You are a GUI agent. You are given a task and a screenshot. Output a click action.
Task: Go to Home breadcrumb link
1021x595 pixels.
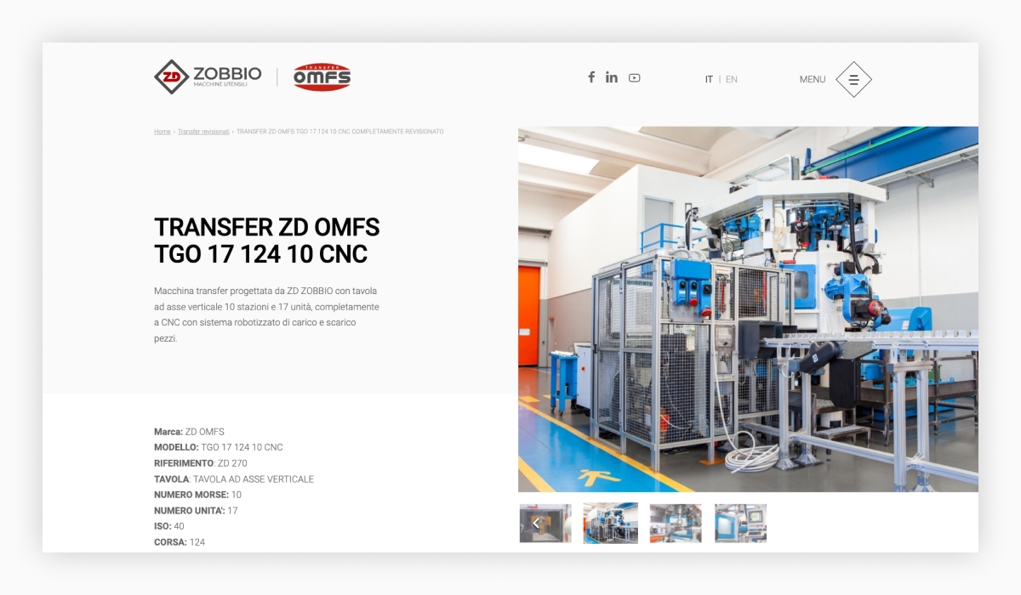(x=163, y=132)
